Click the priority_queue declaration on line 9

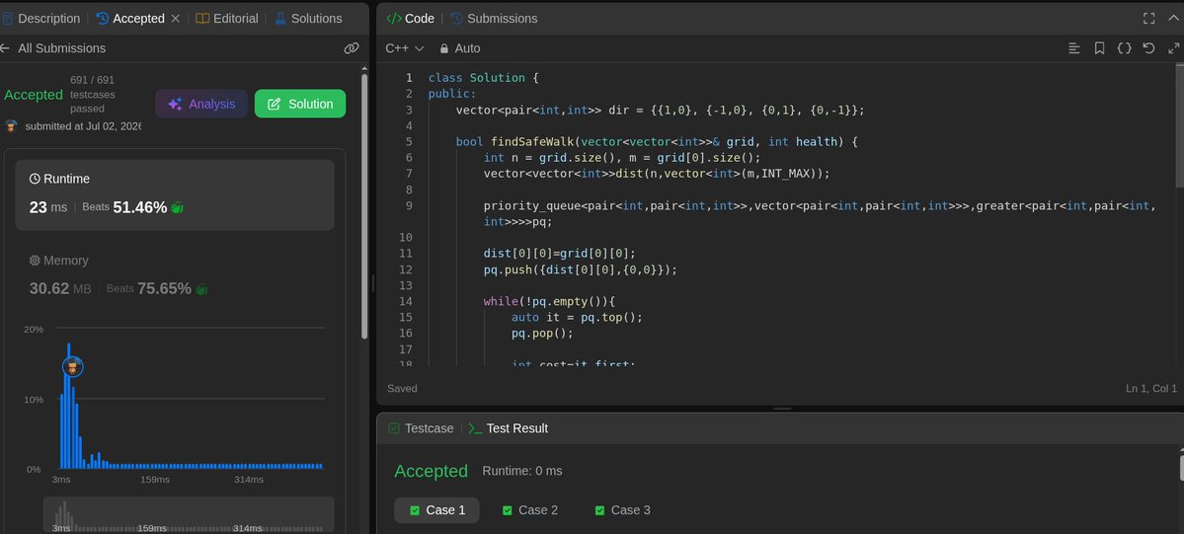820,214
